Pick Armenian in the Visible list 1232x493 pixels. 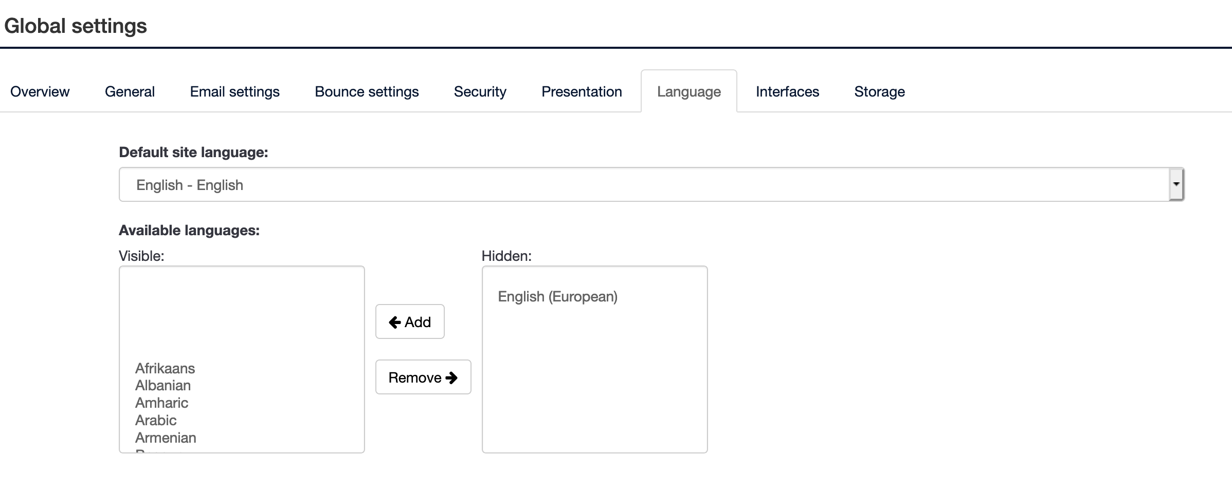[x=166, y=438]
